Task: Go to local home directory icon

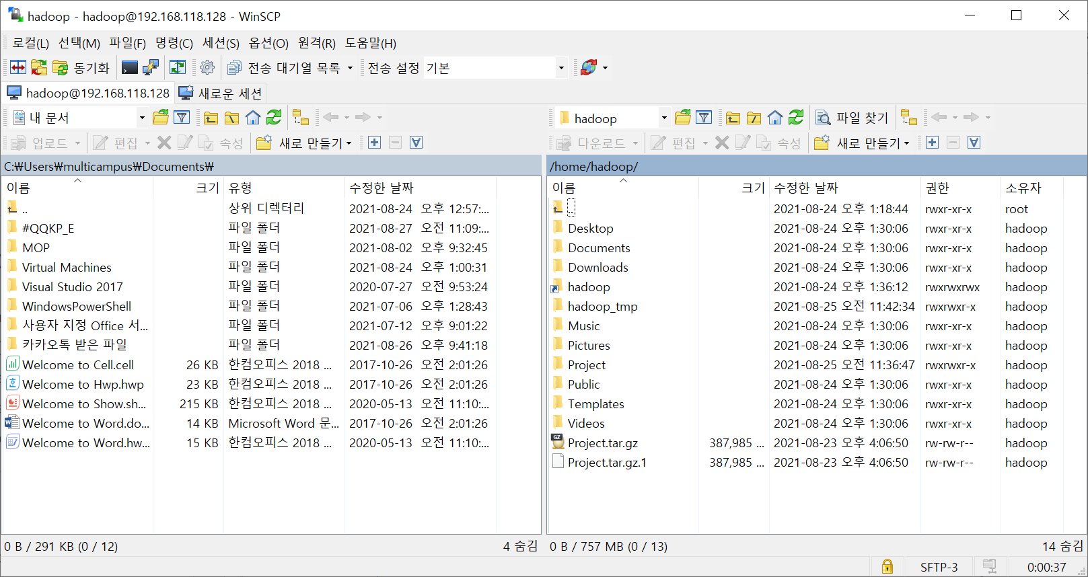Action: pyautogui.click(x=253, y=118)
